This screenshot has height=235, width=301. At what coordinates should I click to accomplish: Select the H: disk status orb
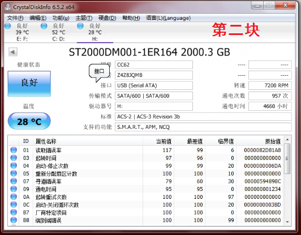80,25
